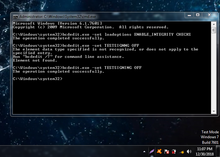The image size is (220, 157).
Task: Click the last empty C:\Windows\system32> prompt
Action: (x=38, y=79)
